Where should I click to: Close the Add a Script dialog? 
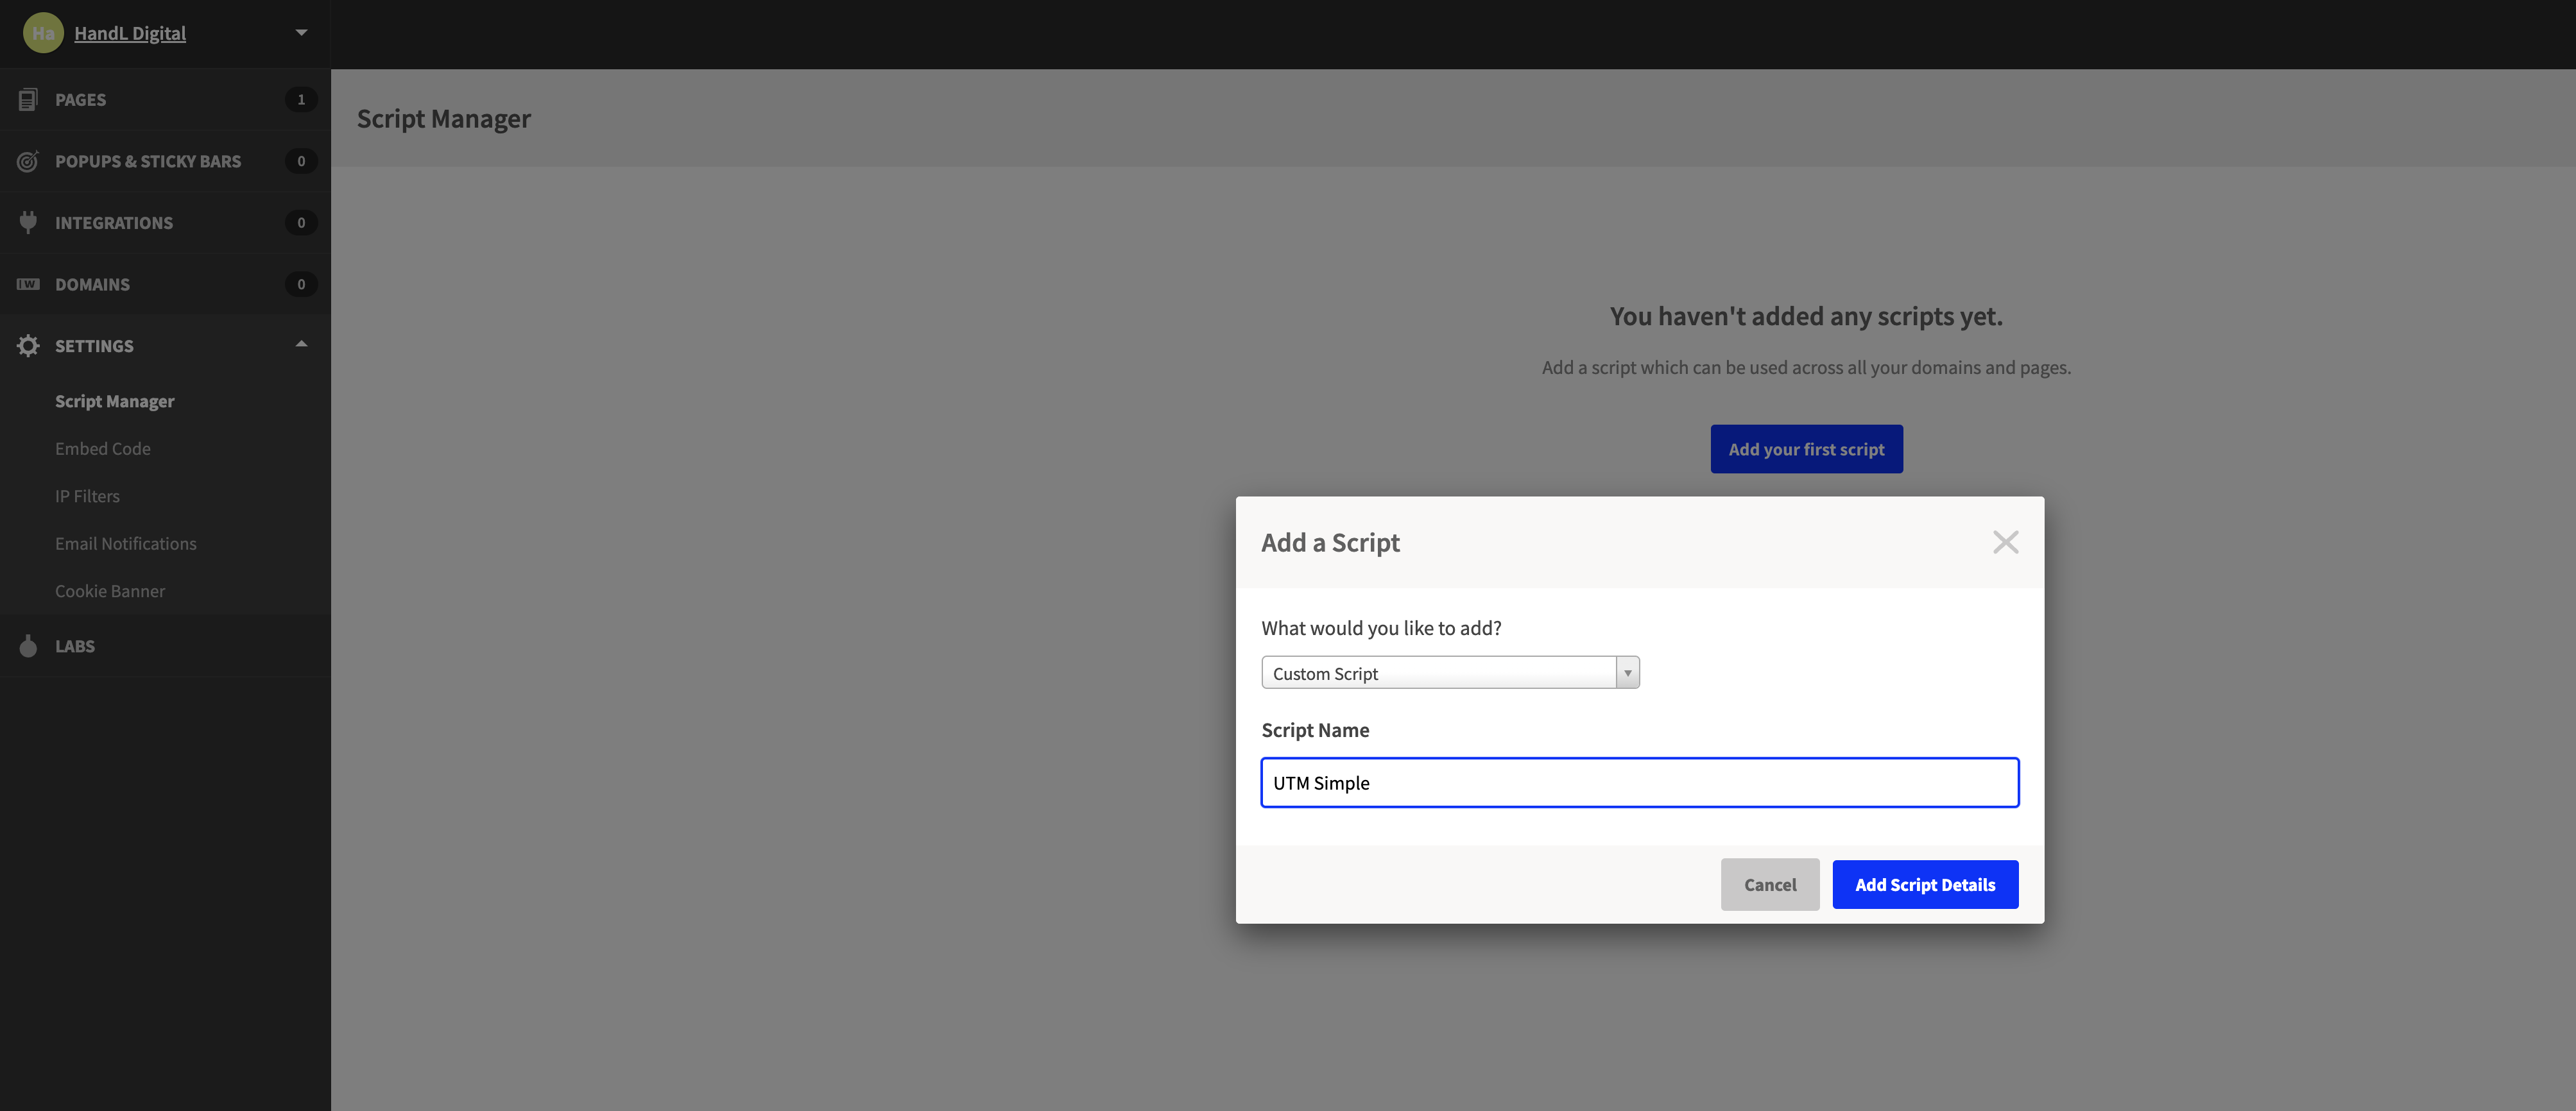pyautogui.click(x=2005, y=541)
